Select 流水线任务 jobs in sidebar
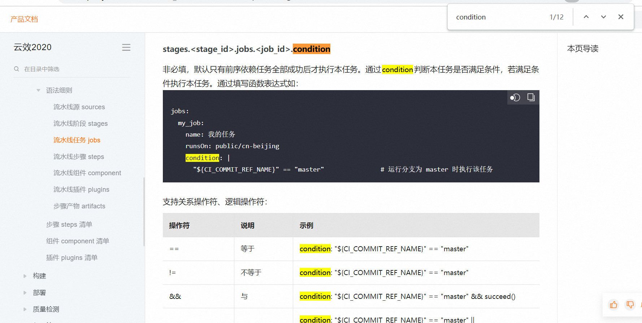The width and height of the screenshot is (642, 323). (77, 140)
